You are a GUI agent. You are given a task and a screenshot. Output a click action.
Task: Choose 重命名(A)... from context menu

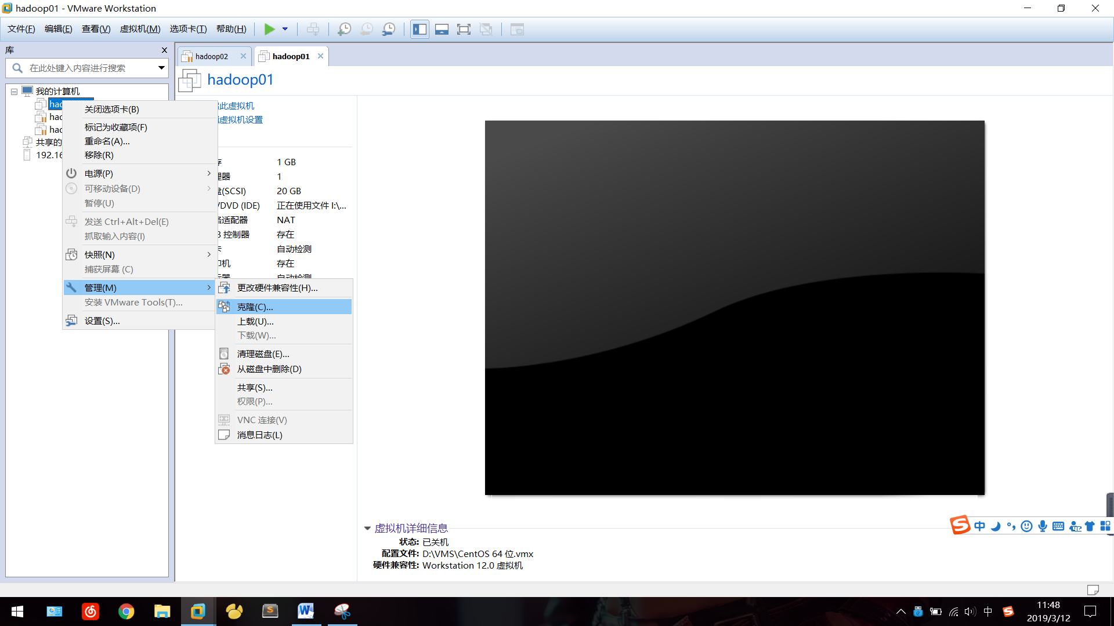[x=139, y=141]
